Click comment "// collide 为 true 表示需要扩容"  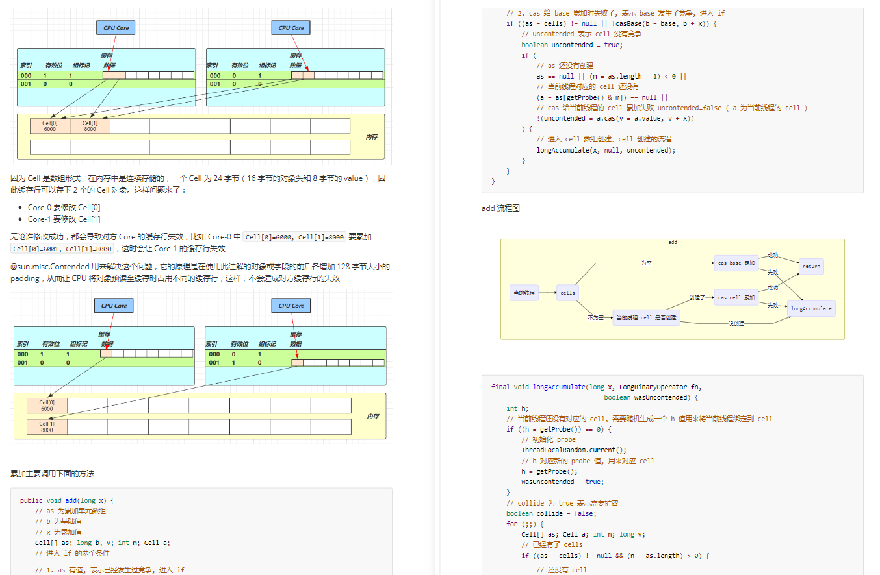point(562,503)
